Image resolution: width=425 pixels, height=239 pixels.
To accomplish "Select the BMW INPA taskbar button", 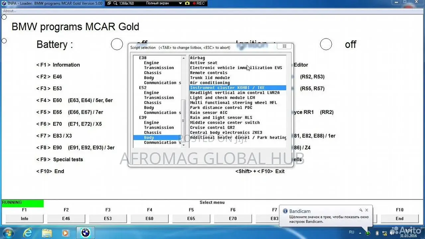I will coord(86,232).
